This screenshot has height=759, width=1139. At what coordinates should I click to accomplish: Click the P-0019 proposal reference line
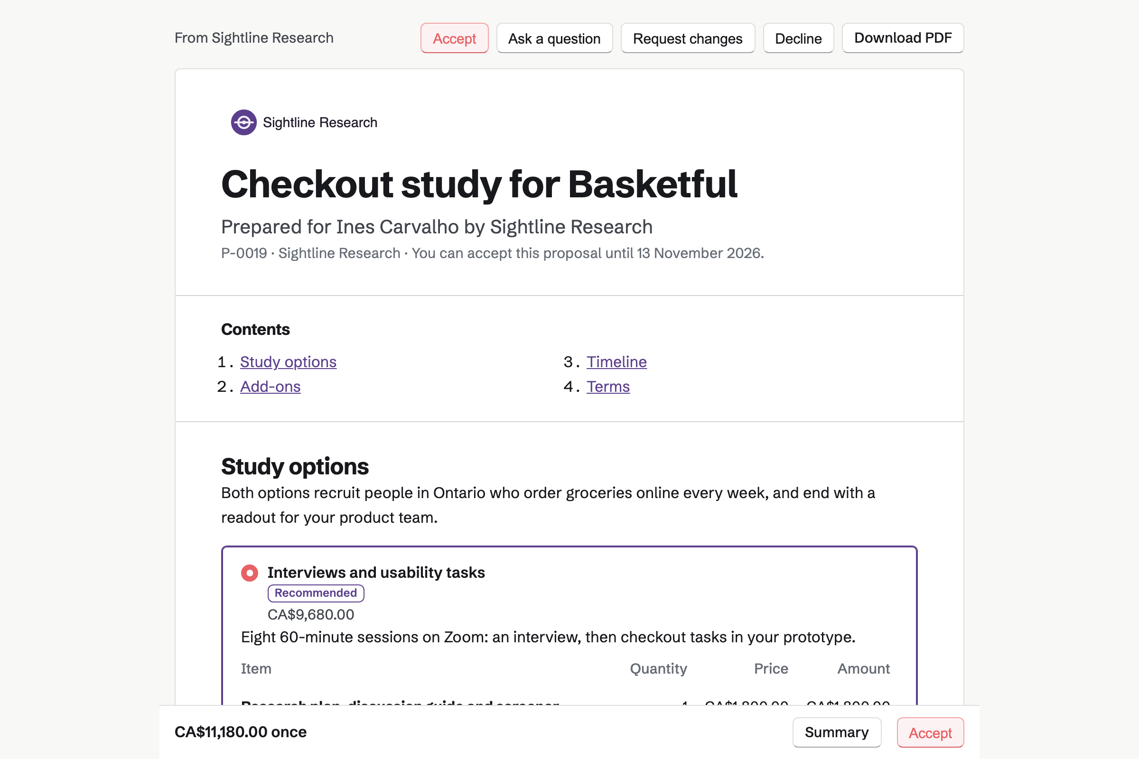click(493, 253)
